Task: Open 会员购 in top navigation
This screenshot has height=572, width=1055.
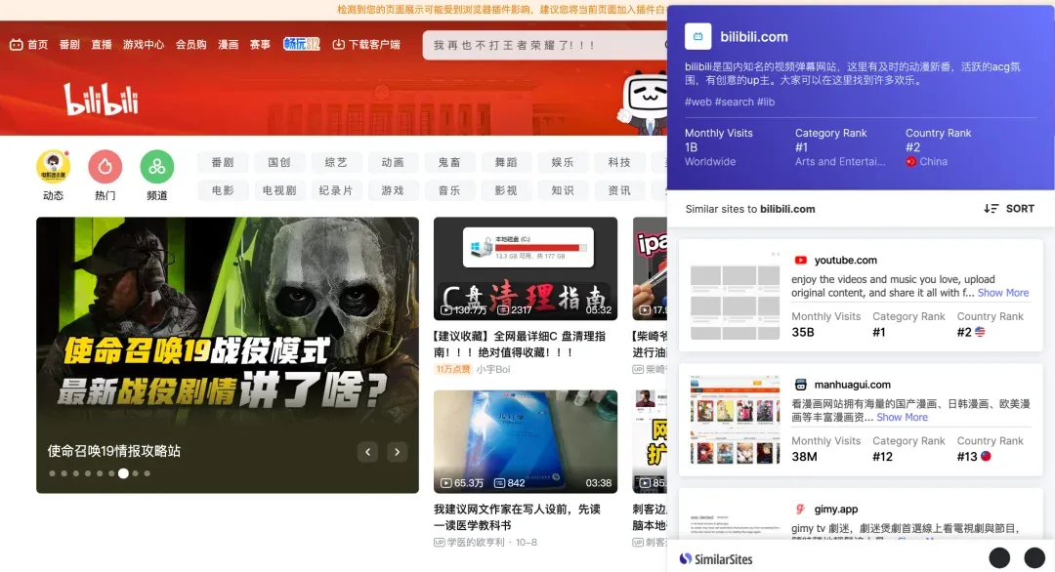Action: 191,44
